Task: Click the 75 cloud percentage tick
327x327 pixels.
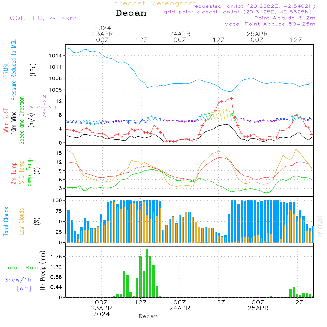Action: pyautogui.click(x=59, y=211)
